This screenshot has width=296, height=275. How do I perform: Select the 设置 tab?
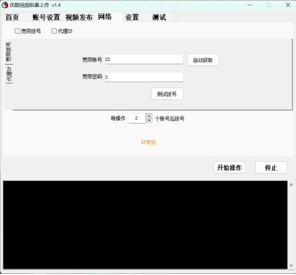pyautogui.click(x=132, y=18)
